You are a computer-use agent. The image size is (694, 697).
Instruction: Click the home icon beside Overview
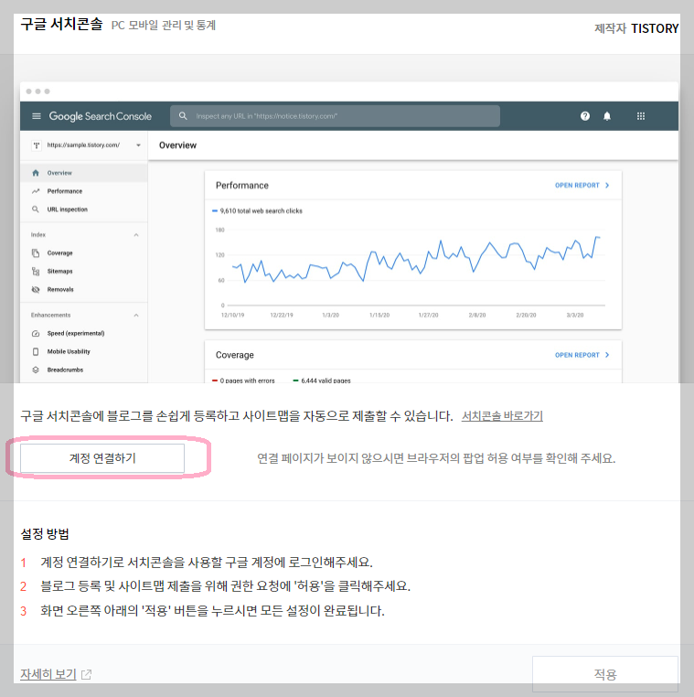(x=36, y=173)
